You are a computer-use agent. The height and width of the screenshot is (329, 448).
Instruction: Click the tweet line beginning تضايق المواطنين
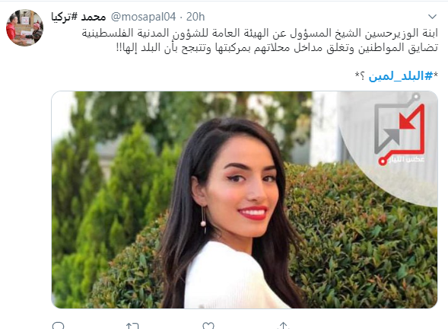(x=277, y=47)
